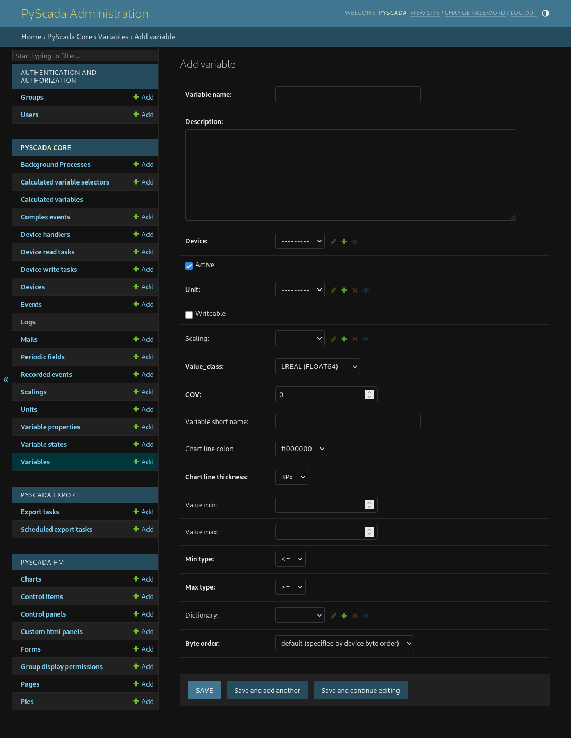The width and height of the screenshot is (571, 738).
Task: Open Group display permissions in sidebar
Action: [62, 666]
